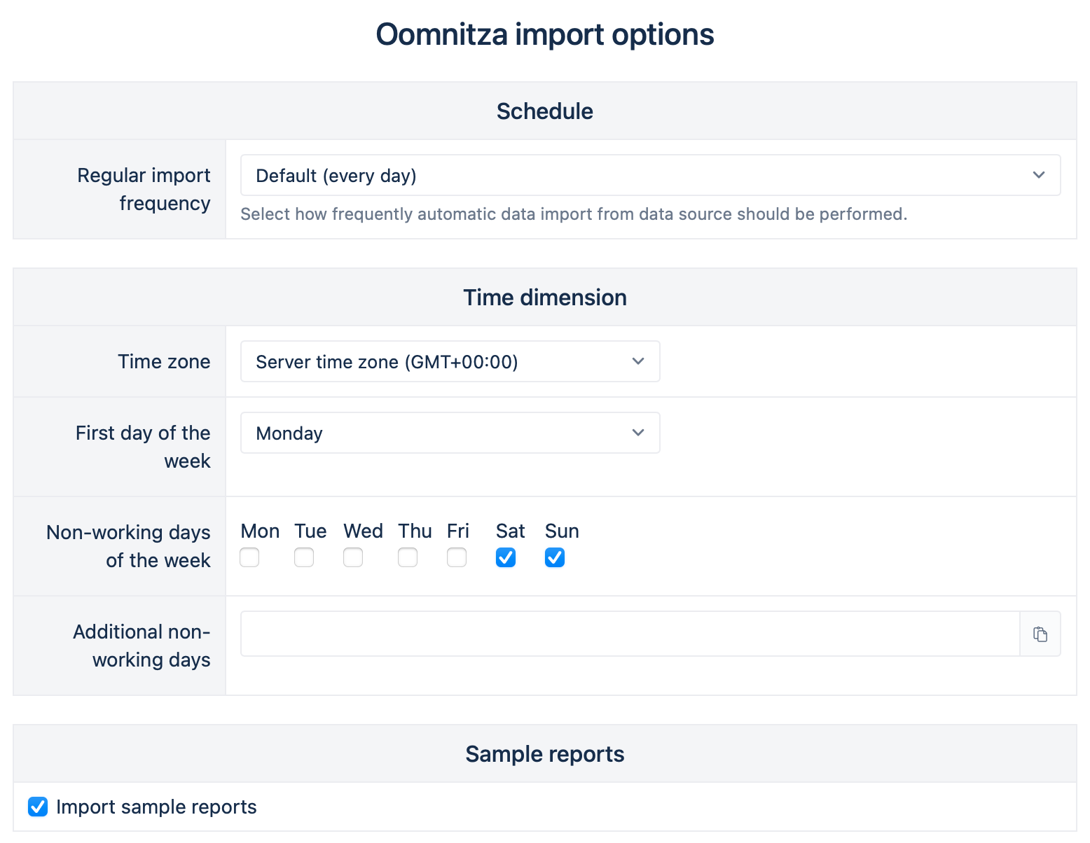Uncheck Sat as a non-working day
Image resolution: width=1090 pixels, height=843 pixels.
[506, 557]
